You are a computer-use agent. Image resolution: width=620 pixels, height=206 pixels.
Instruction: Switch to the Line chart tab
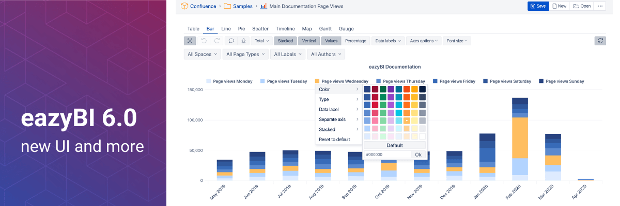[226, 29]
